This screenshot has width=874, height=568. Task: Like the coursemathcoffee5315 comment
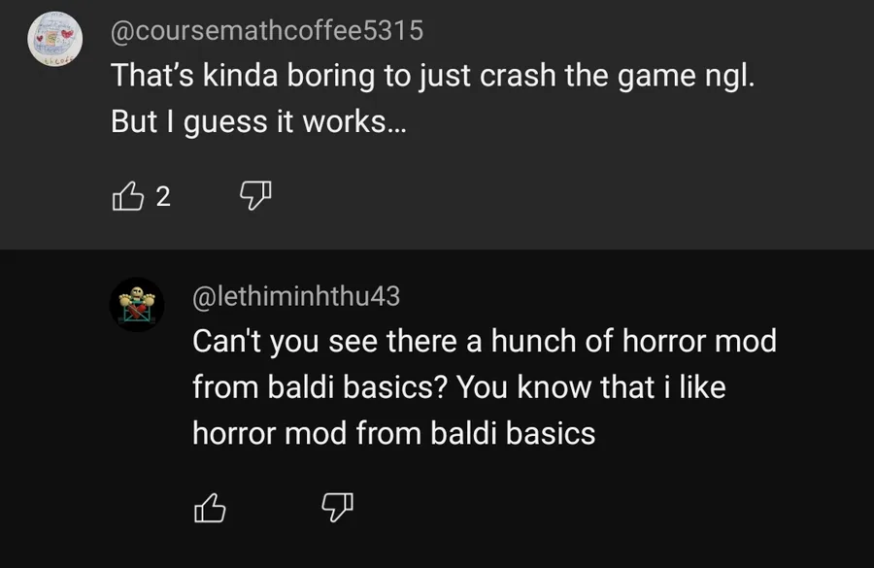128,197
